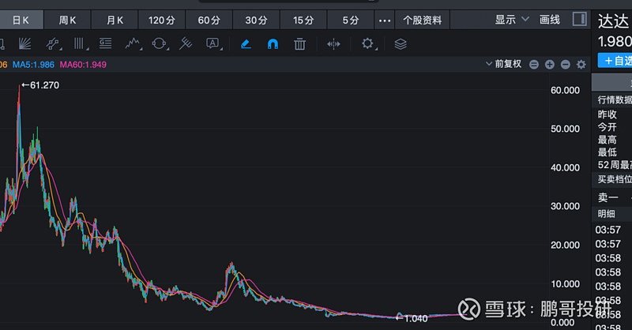
Task: Select the Gann fan lines drawing tool
Action: click(24, 43)
